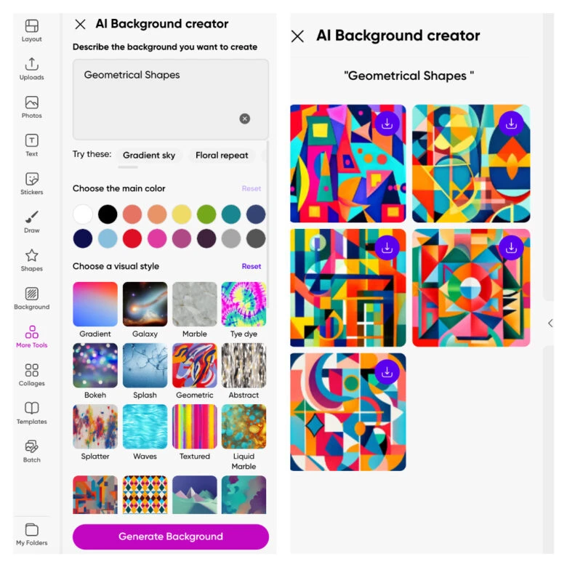Image resolution: width=567 pixels, height=567 pixels.
Task: Choose the green main color swatch
Action: coord(206,214)
